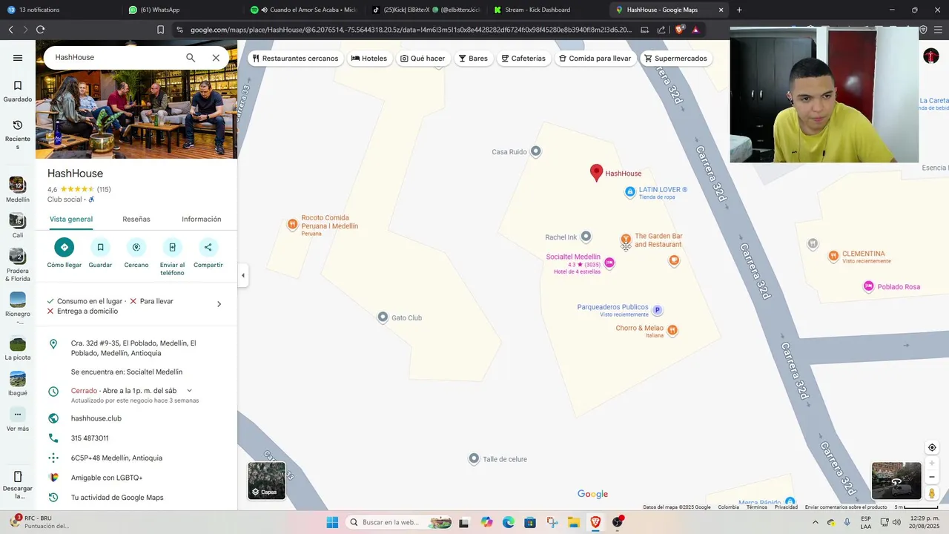Click Windows Start button
The height and width of the screenshot is (534, 949).
[x=332, y=522]
